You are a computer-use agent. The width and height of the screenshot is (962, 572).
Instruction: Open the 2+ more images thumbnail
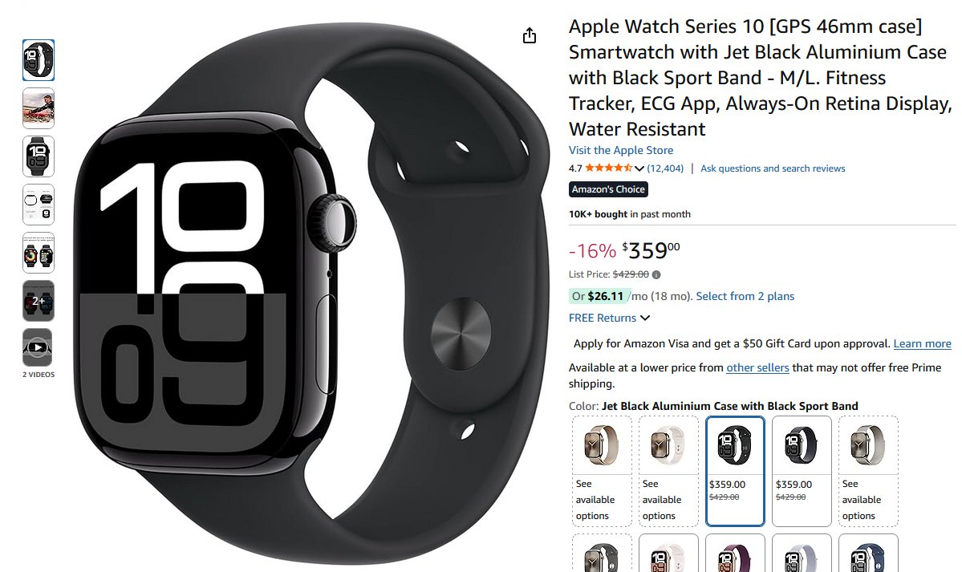[38, 301]
